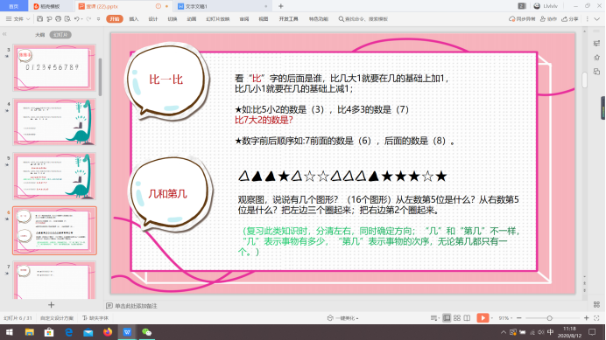606x340 pixels.
Task: Switch to slide sorter grid view
Action: coord(457,317)
